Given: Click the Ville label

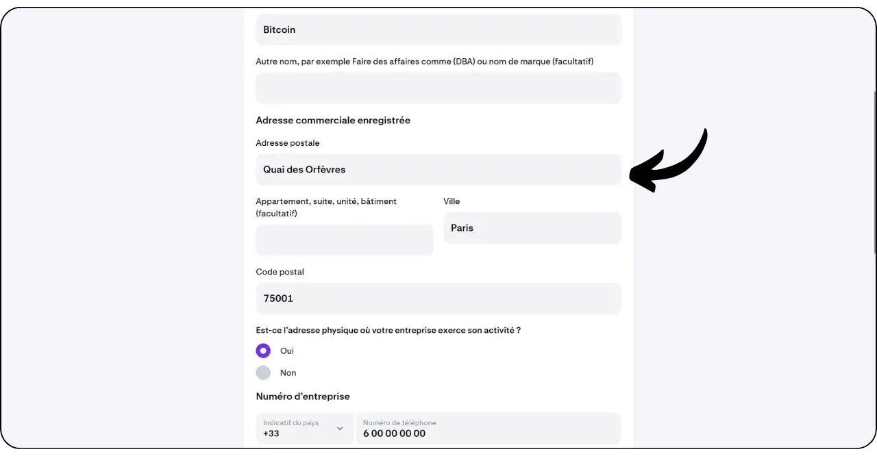Looking at the screenshot, I should [452, 201].
